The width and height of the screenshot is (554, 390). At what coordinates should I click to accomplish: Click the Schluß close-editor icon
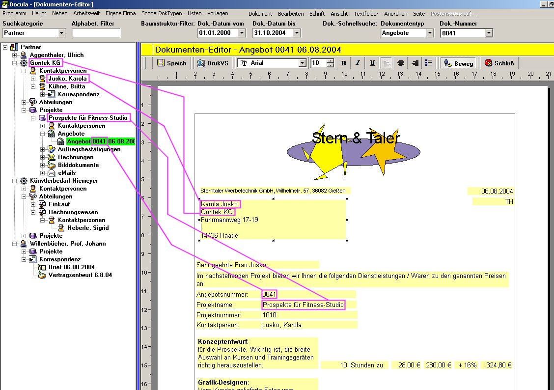(x=489, y=63)
